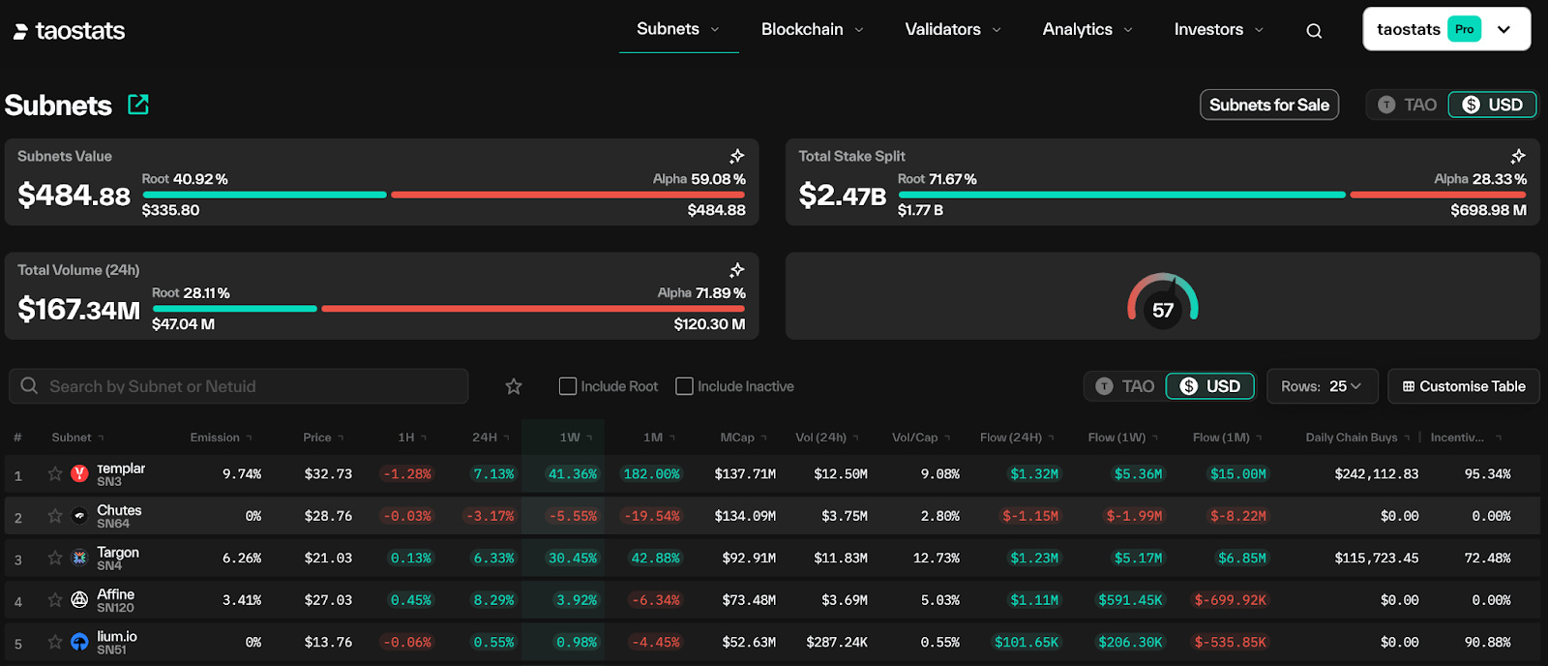The image size is (1548, 666).
Task: Click lium.io price $13.76
Action: click(328, 643)
